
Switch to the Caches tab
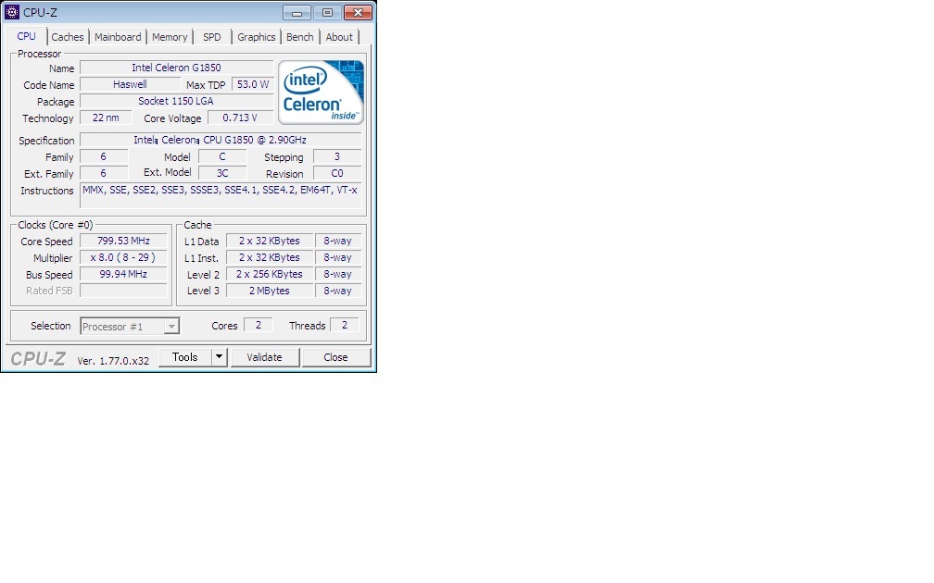point(68,37)
